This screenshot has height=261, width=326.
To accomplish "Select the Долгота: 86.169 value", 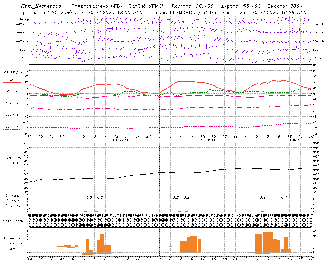I will 193,6.
